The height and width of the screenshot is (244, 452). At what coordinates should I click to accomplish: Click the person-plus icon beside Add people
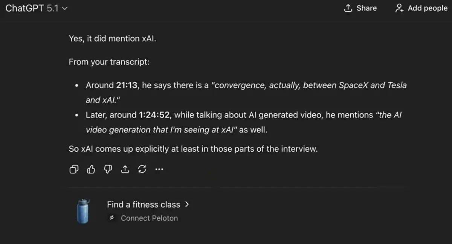point(399,8)
